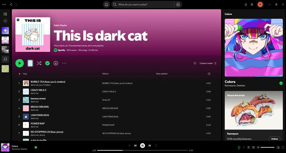The image size is (286, 153).
Task: Open more options for the playlist
Action: (64, 63)
